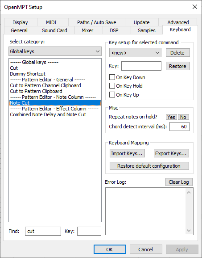Click the Restore button

(178, 66)
